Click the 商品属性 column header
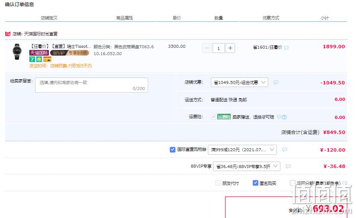Image resolution: width=356 pixels, height=218 pixels. point(125,18)
